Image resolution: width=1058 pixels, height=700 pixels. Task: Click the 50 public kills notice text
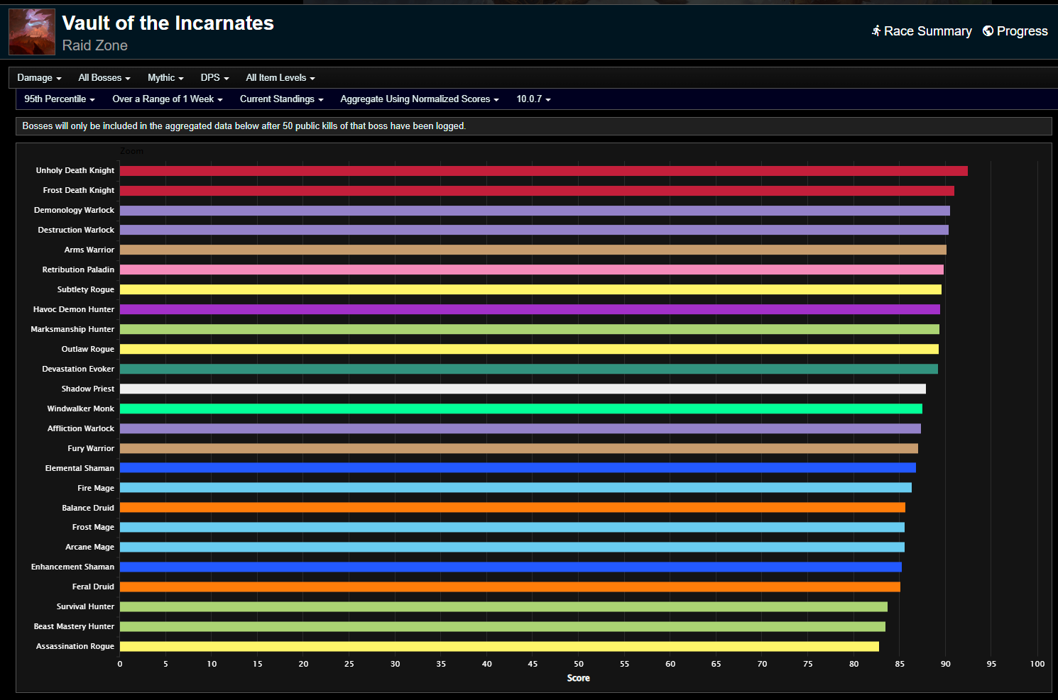(244, 126)
